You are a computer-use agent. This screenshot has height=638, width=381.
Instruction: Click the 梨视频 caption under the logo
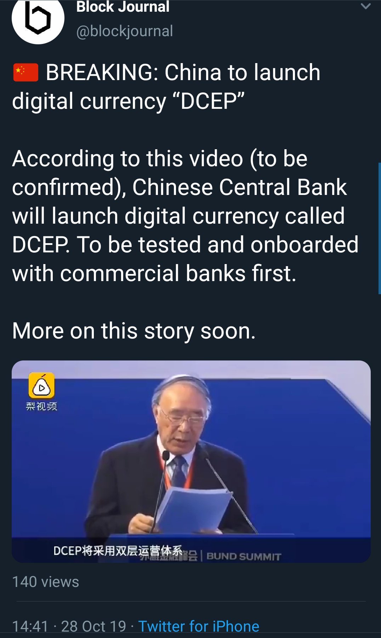(x=41, y=406)
